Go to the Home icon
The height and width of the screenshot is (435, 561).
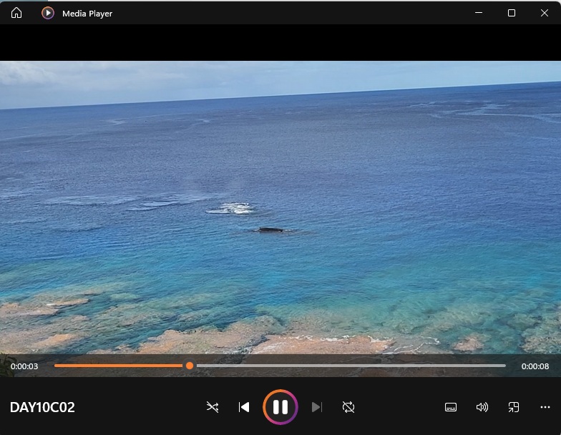click(16, 13)
